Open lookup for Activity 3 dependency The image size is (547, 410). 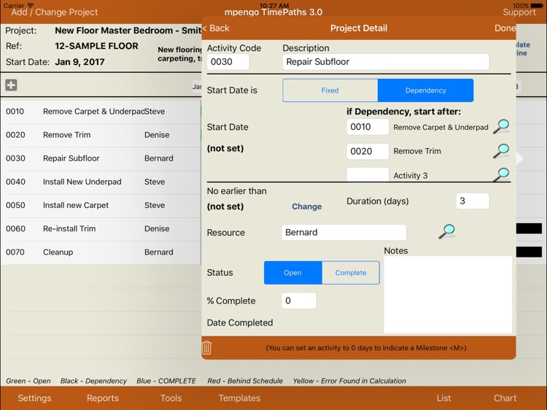tap(501, 174)
